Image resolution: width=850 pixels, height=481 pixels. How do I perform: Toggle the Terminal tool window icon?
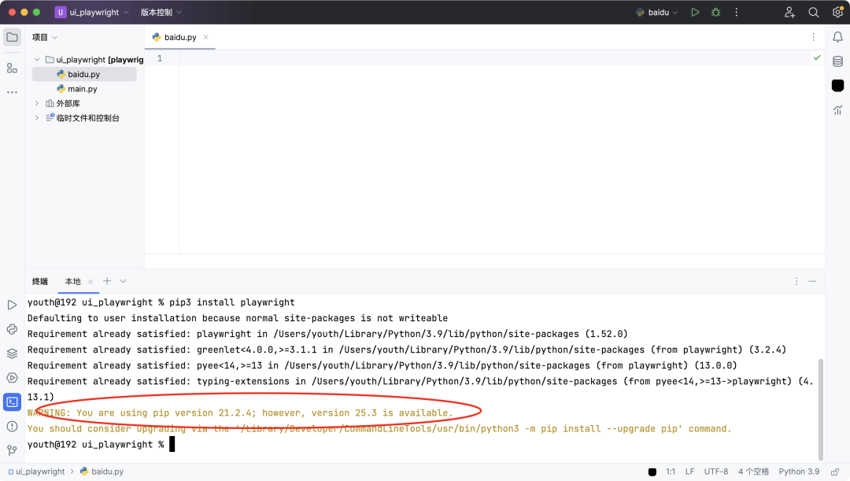point(12,401)
